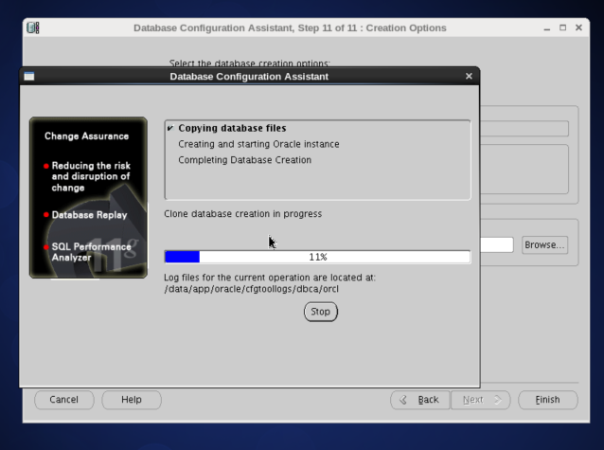
Task: Click the text field left of Browse
Action: coord(496,245)
